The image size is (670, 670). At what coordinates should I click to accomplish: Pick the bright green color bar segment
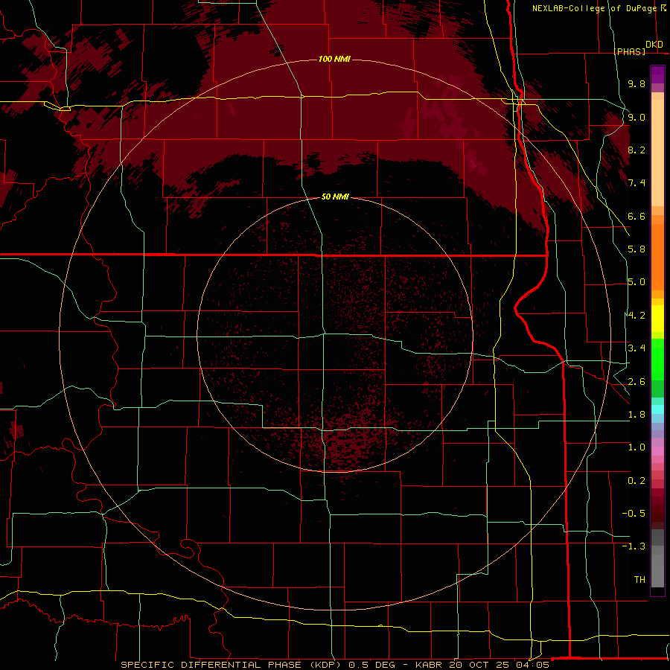(657, 360)
